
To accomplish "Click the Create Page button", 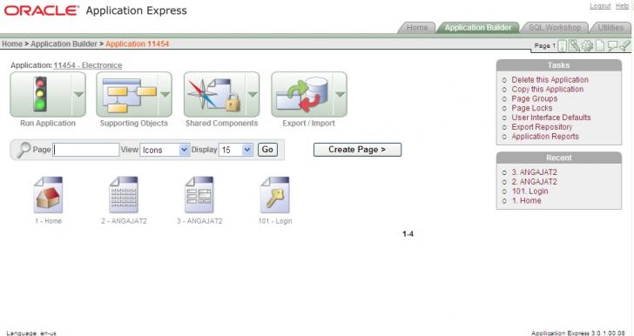I will click(357, 150).
